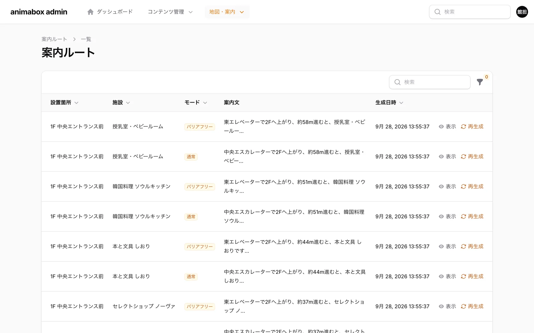Screen dimensions: 534x333
Task: Regenerate the 韓国料理 バリアフリー route
Action: (x=472, y=186)
